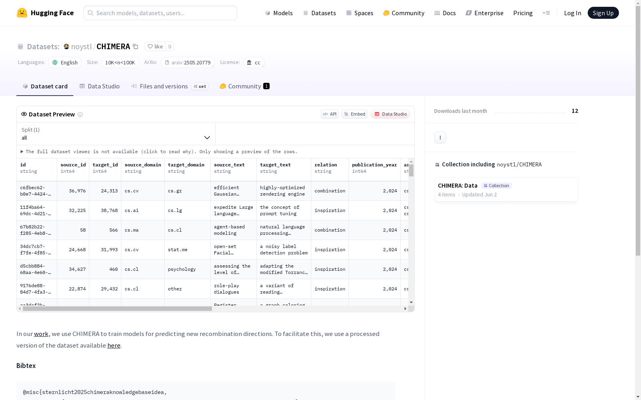Image resolution: width=641 pixels, height=400 pixels.
Task: Open Community in top navigation
Action: tap(403, 13)
